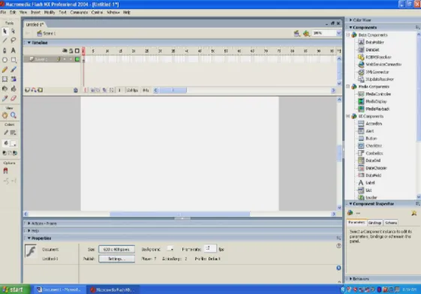This screenshot has height=294, width=421.
Task: Expand the Behaviors panel
Action: pyautogui.click(x=350, y=279)
